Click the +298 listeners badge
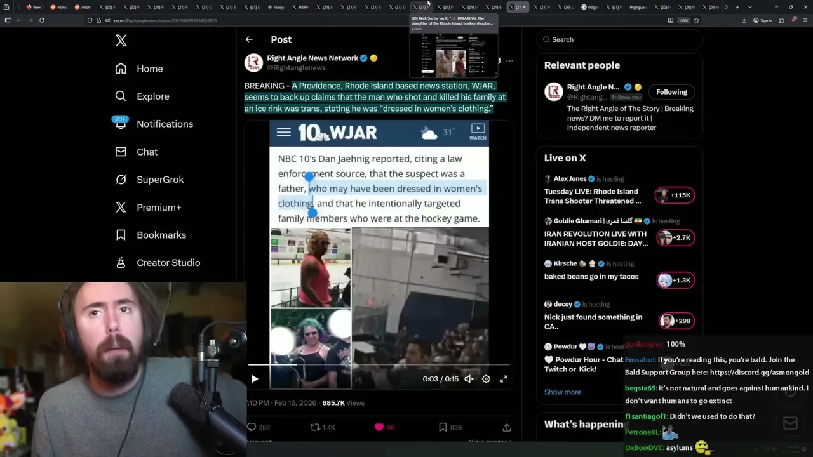 pyautogui.click(x=675, y=321)
